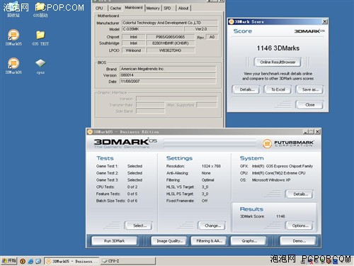
Task: Click the LPCIO Winbond field
Action: pos(133,50)
